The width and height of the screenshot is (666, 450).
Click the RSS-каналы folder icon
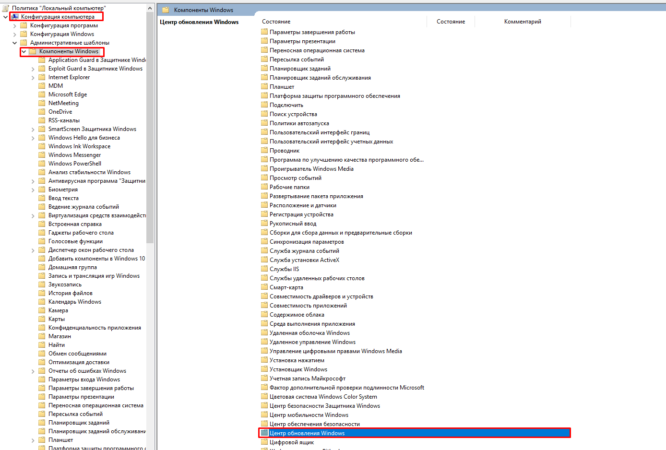(42, 120)
